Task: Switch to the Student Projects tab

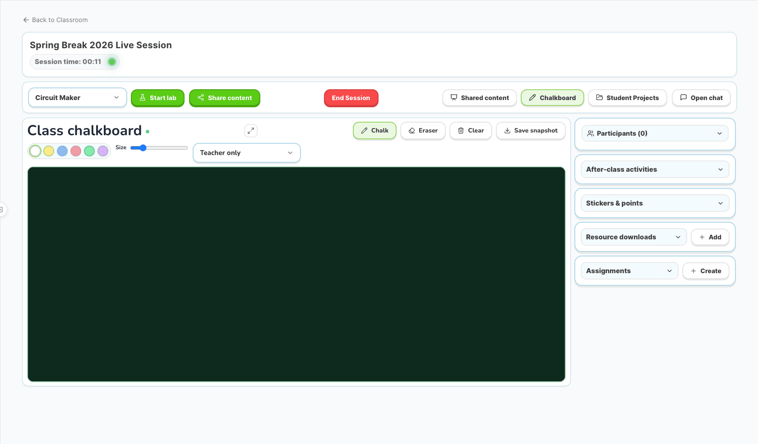Action: tap(627, 97)
